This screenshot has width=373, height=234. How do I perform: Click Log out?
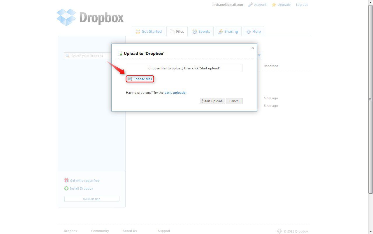click(302, 5)
